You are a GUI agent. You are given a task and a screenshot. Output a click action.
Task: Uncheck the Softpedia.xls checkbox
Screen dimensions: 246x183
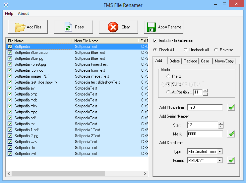tap(10, 147)
